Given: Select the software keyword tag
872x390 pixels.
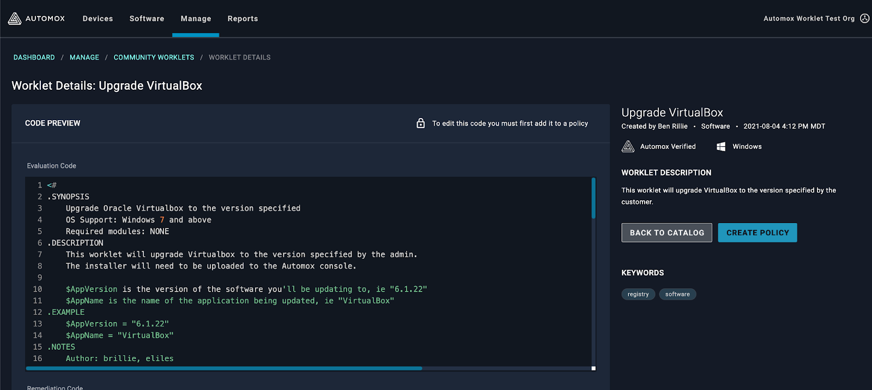Looking at the screenshot, I should [677, 294].
